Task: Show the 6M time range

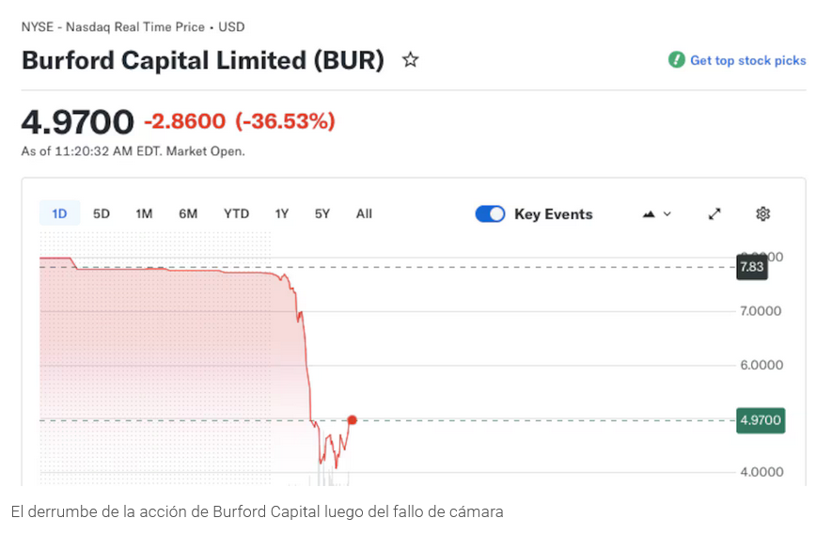Action: 188,214
